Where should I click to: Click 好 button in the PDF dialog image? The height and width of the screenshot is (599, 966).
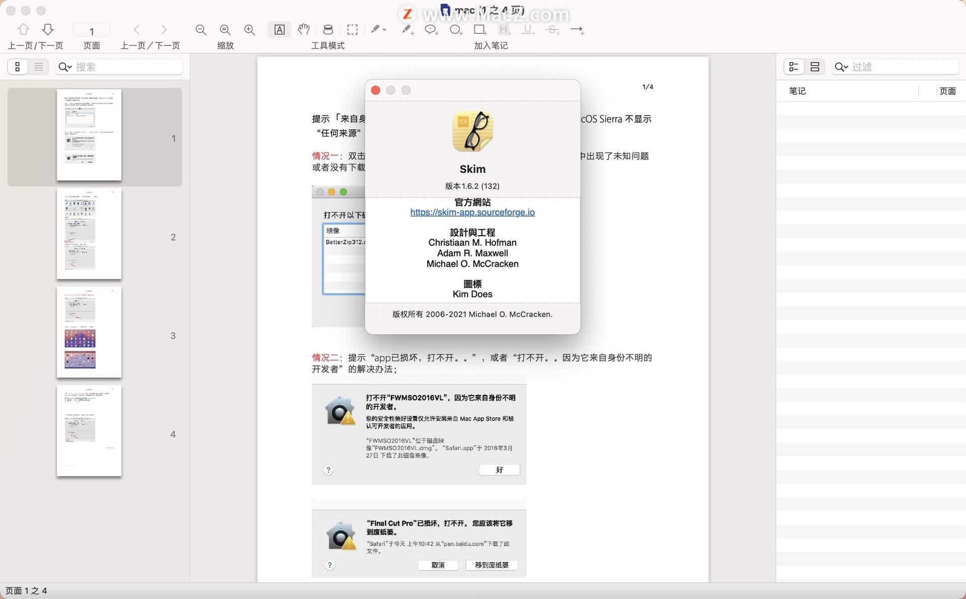click(499, 469)
